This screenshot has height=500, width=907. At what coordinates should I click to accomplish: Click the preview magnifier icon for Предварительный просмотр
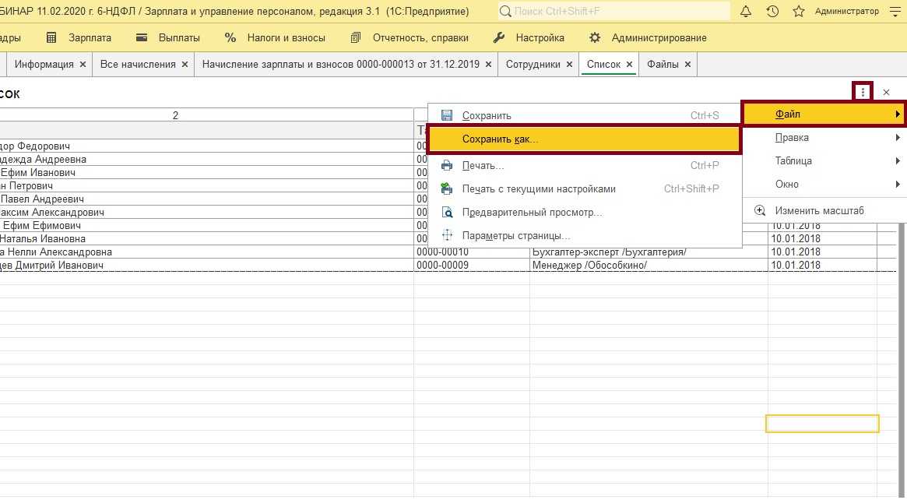click(447, 212)
